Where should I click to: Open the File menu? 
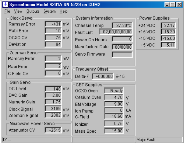7,11
